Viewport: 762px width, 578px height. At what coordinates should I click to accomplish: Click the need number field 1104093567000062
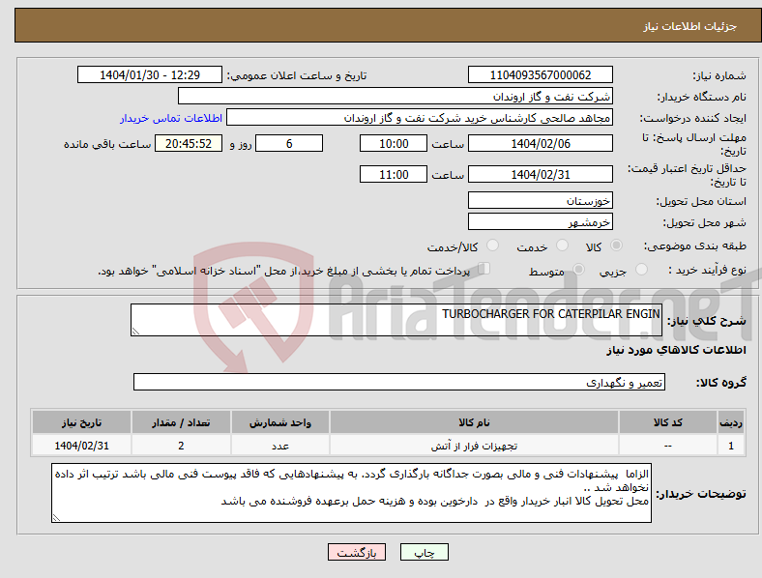click(541, 74)
